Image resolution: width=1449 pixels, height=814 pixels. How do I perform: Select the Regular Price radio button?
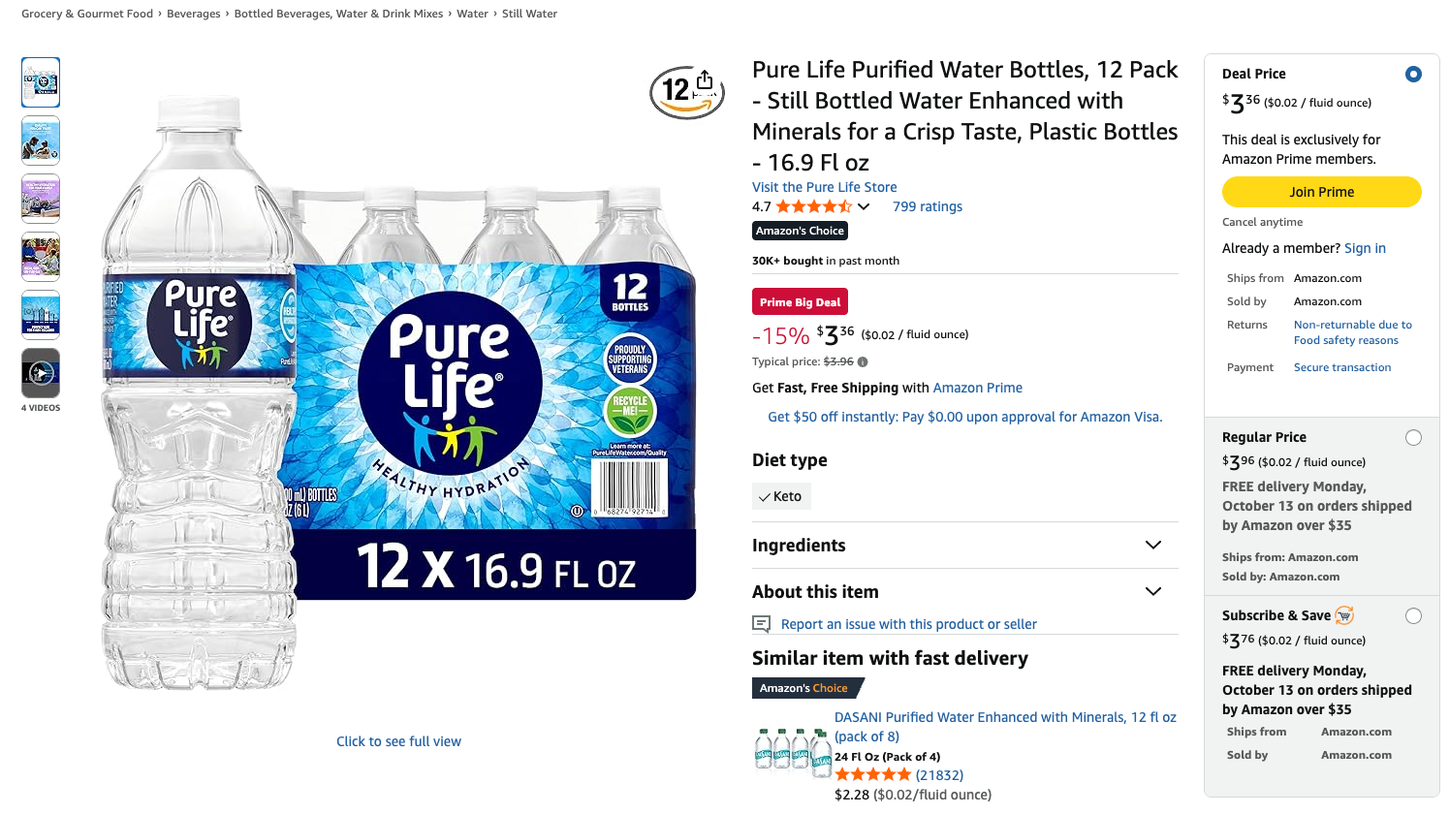tap(1413, 438)
